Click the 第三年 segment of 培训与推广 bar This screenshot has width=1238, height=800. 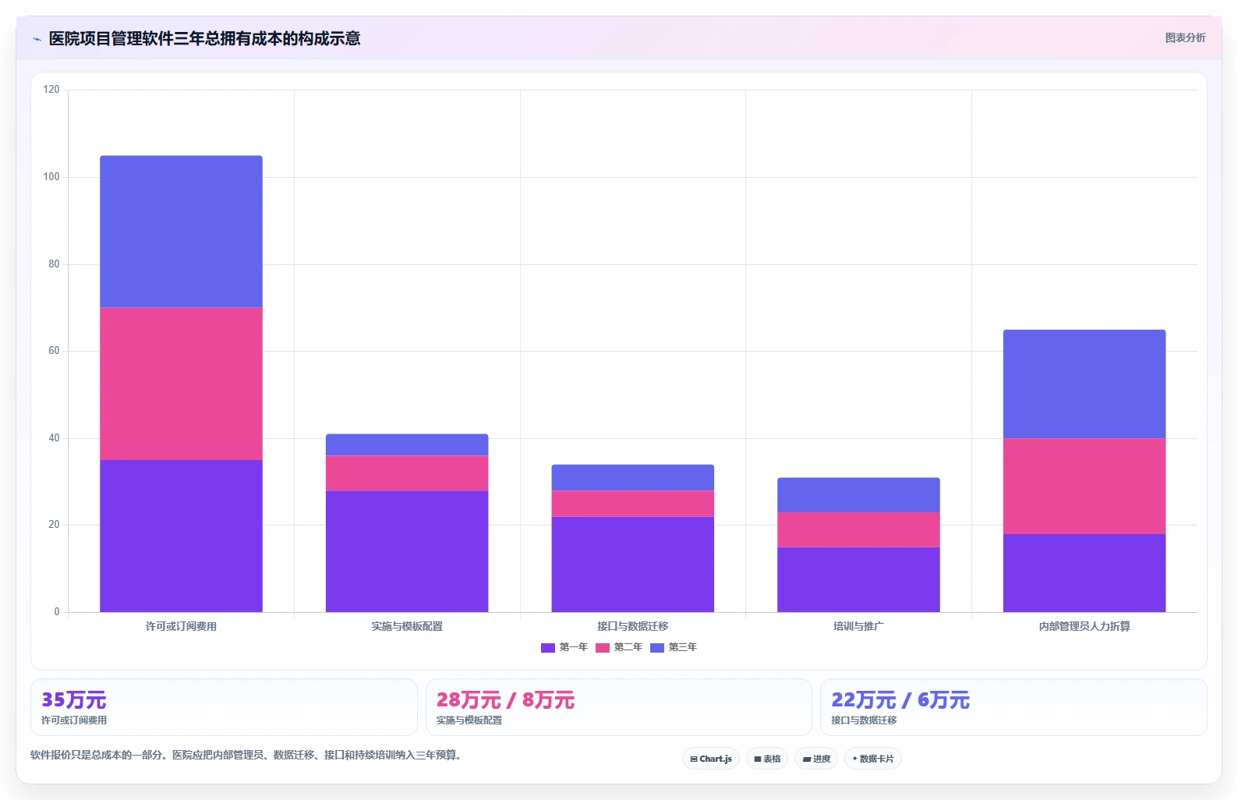[x=858, y=495]
